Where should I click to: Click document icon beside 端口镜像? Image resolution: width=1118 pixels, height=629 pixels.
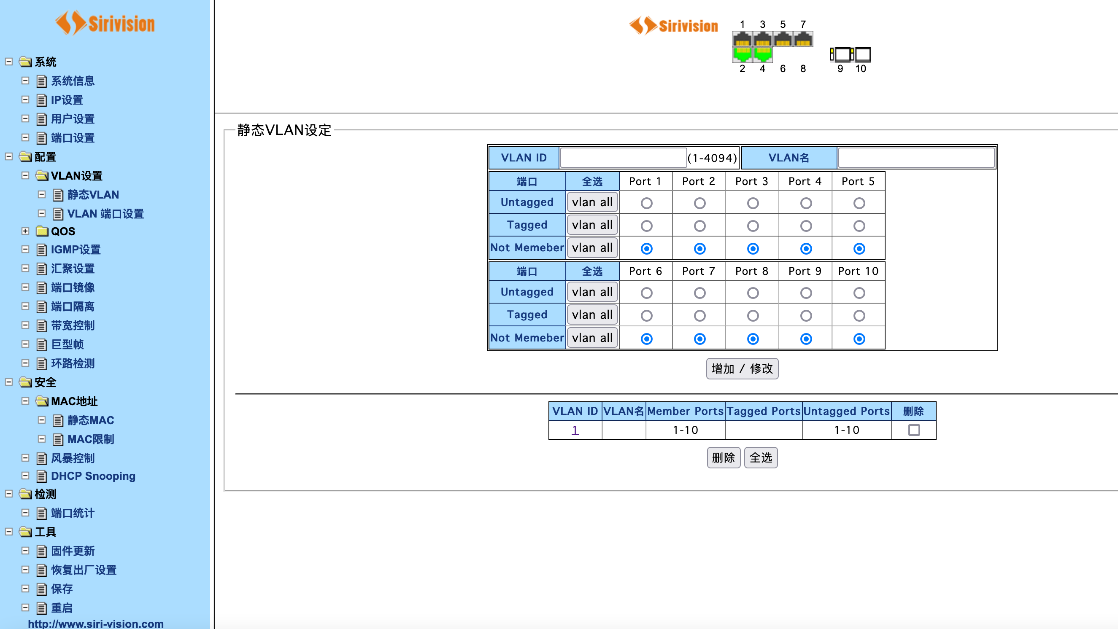42,288
